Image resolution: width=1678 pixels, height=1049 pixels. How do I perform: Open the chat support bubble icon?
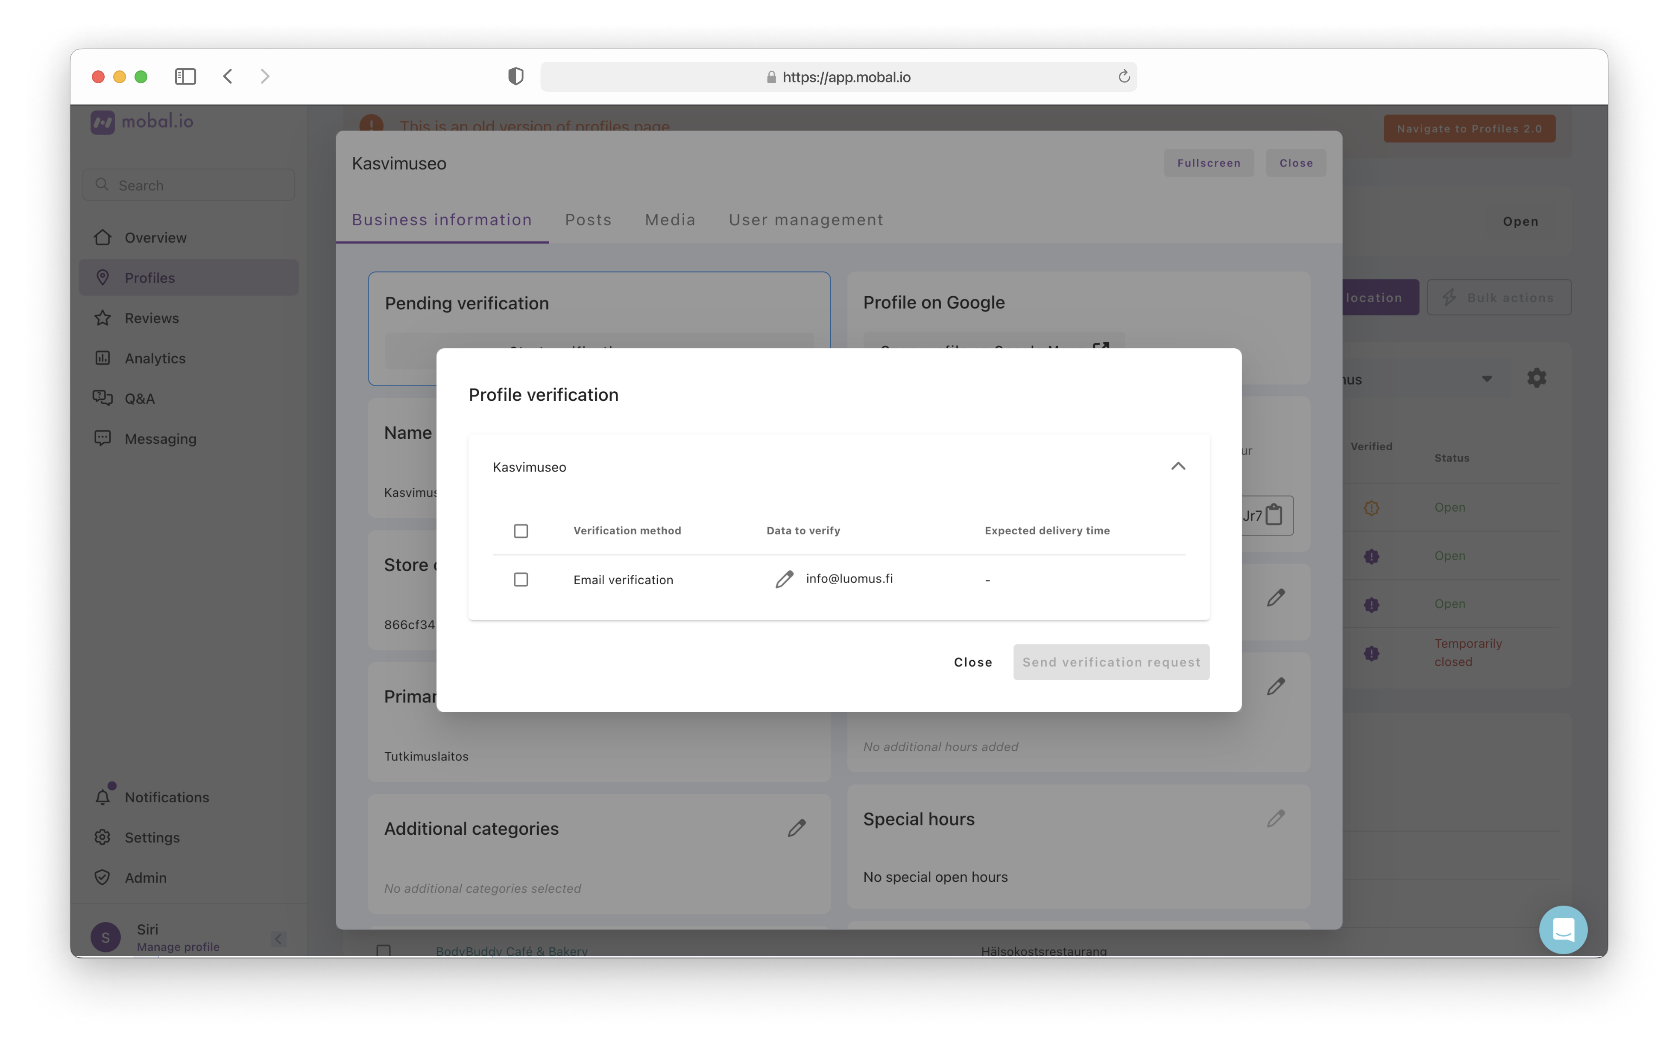coord(1563,929)
